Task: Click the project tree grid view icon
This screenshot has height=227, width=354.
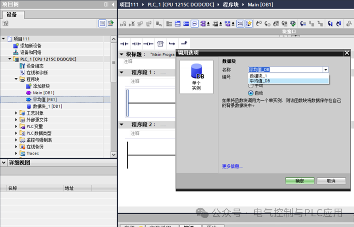Action: pos(102,23)
